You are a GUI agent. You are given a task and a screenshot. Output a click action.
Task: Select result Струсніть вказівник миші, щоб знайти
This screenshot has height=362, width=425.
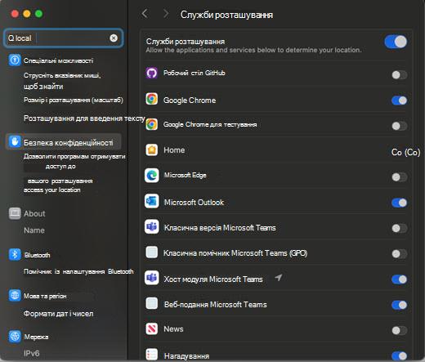62,81
